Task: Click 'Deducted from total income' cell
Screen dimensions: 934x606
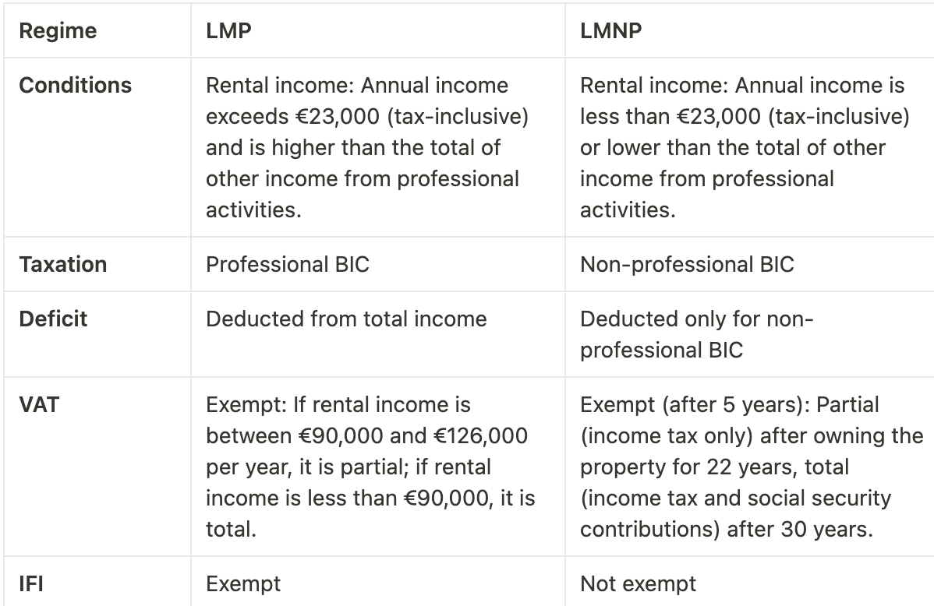Action: (377, 334)
